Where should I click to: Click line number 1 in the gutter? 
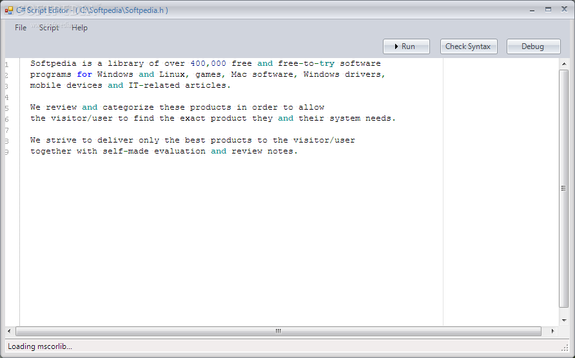pos(6,65)
